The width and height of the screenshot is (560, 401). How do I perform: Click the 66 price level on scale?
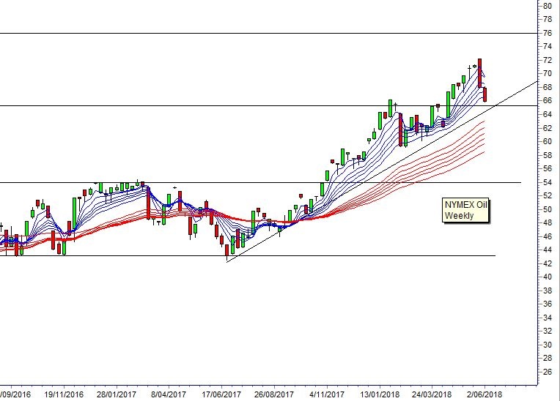tap(547, 100)
